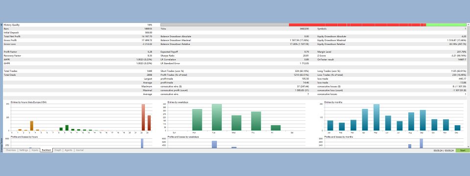Click the Gross Loss label
The image size is (470, 176).
[9, 44]
